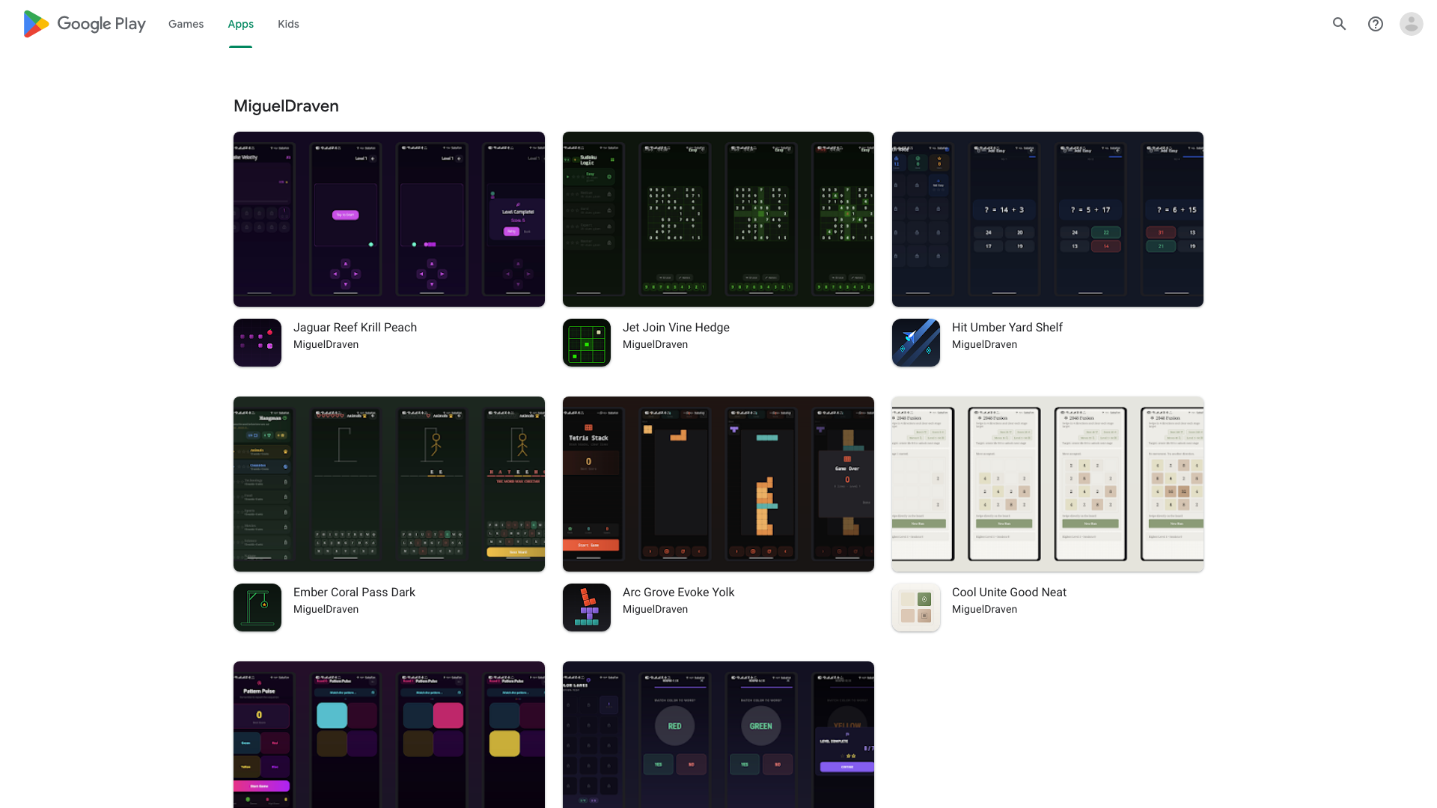Open the Jet Join Vine Hedge app icon

tap(587, 343)
